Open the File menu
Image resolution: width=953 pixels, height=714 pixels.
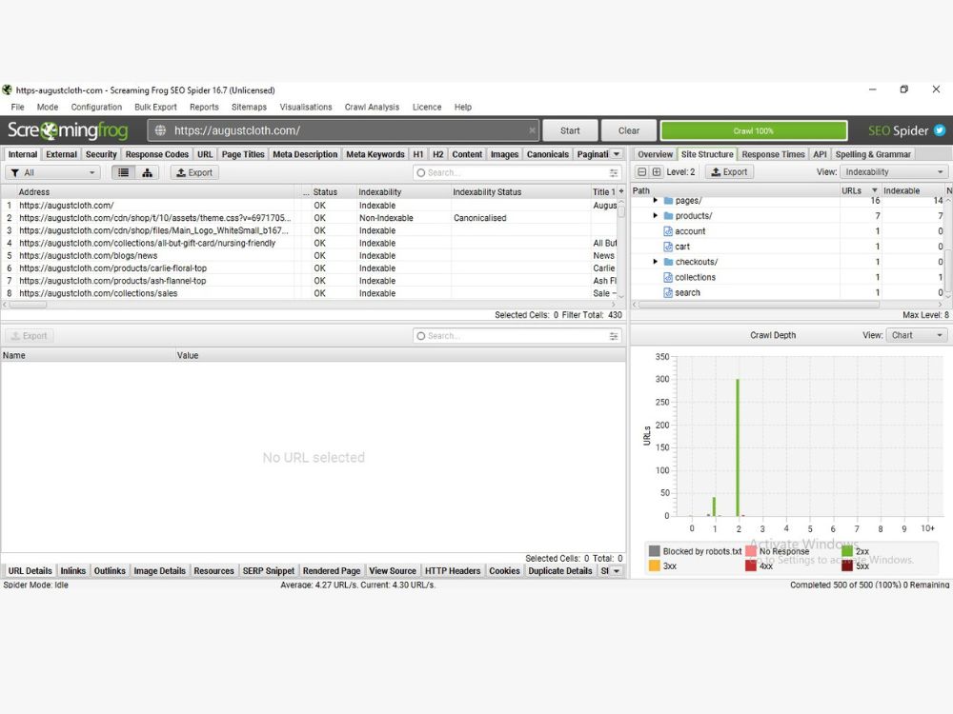click(17, 107)
